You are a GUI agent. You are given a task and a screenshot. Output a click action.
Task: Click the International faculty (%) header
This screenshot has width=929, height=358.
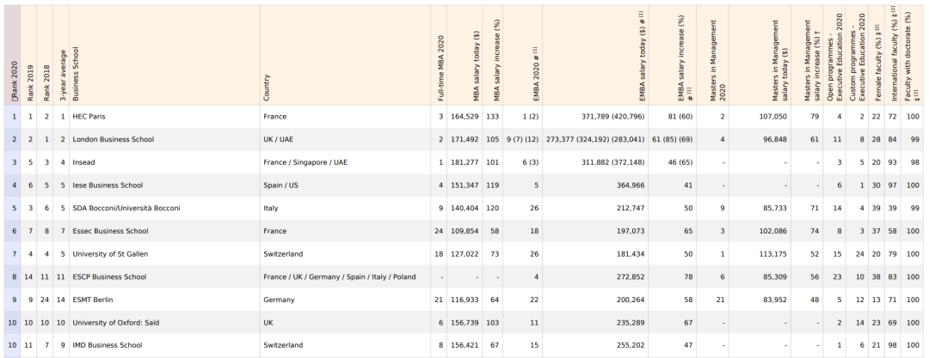click(893, 56)
